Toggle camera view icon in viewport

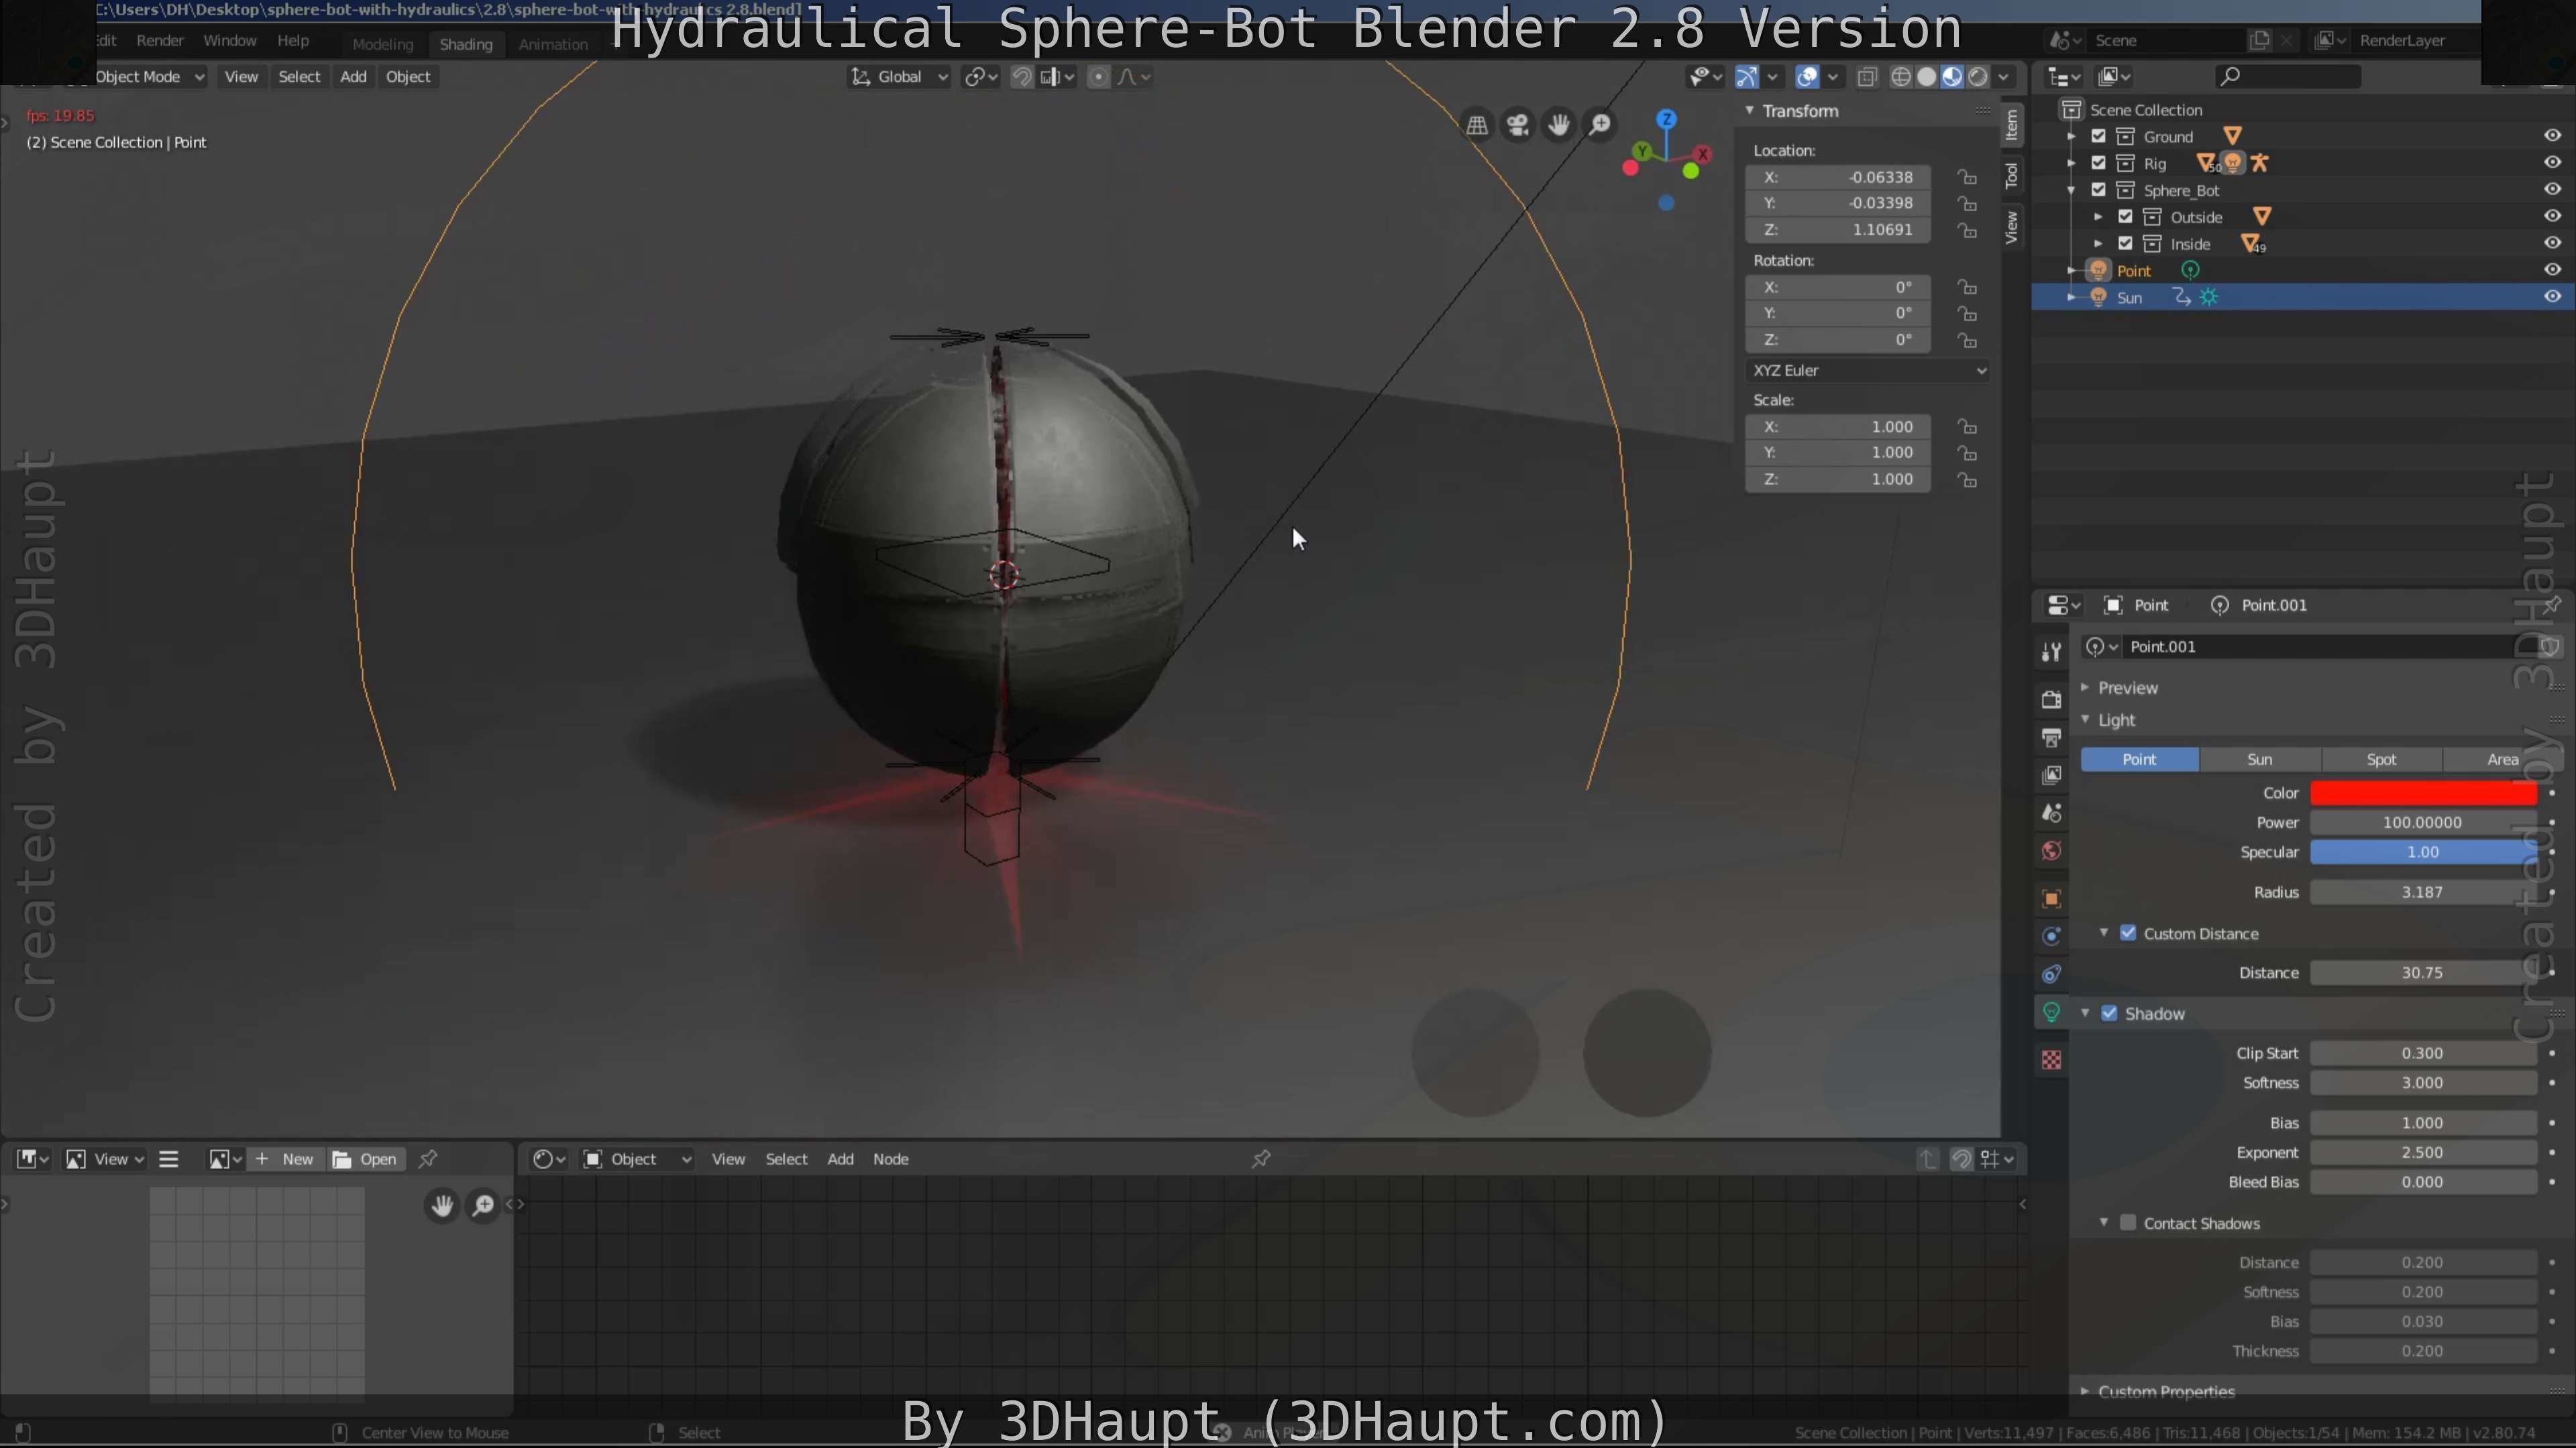pos(1518,125)
